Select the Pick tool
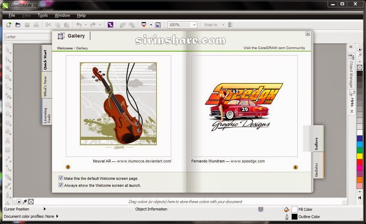This screenshot has height=224, width=366. 8,50
